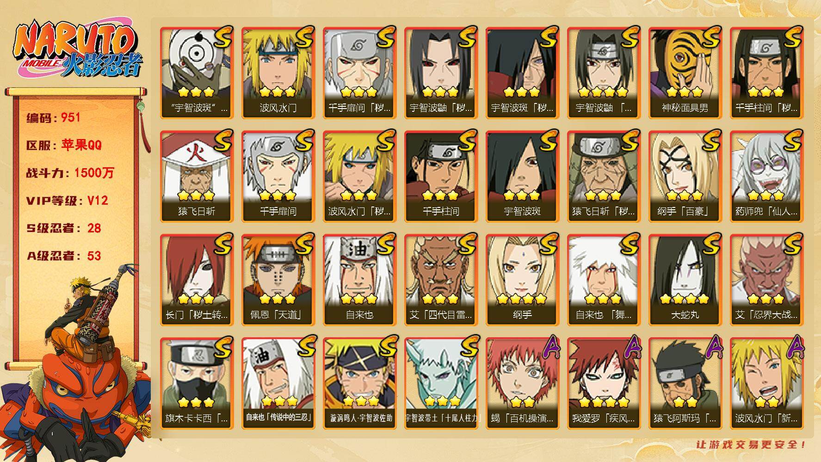This screenshot has height=462, width=821.
Task: Open the 药师兜「仙人」 character card
Action: pos(766,176)
